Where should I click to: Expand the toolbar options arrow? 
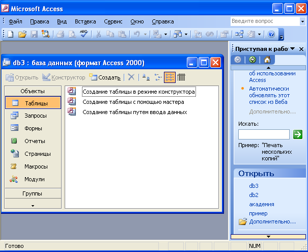[x=282, y=35]
